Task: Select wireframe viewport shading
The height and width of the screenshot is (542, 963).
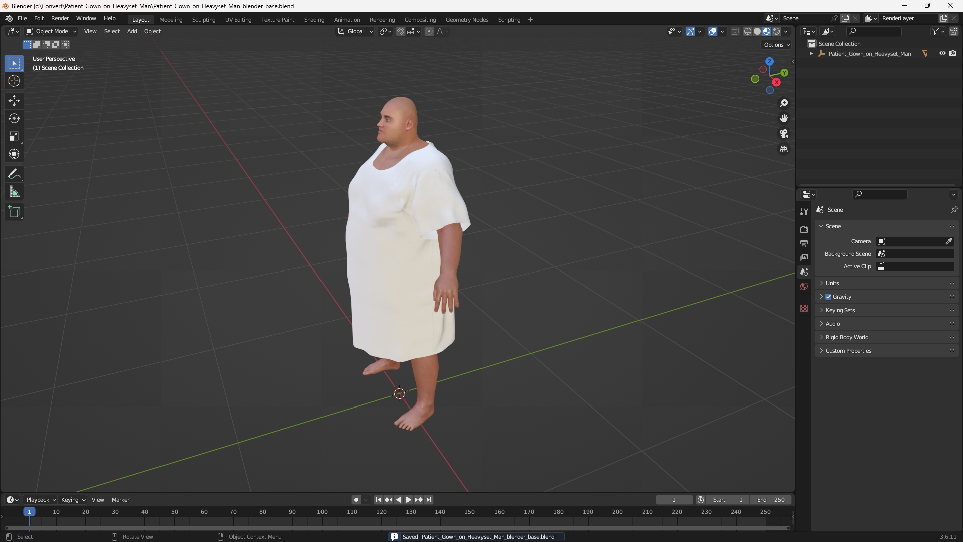Action: [748, 31]
